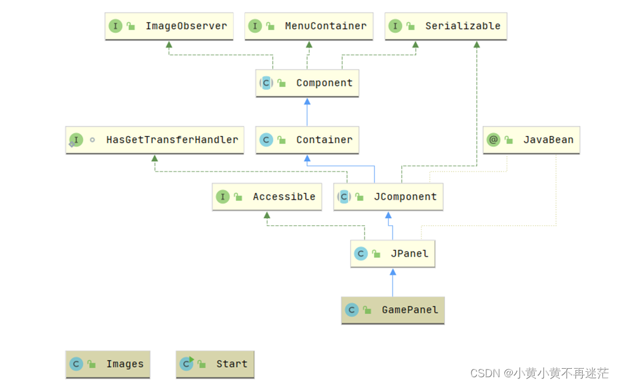
Task: Select the GamePanel class node
Action: click(392, 310)
